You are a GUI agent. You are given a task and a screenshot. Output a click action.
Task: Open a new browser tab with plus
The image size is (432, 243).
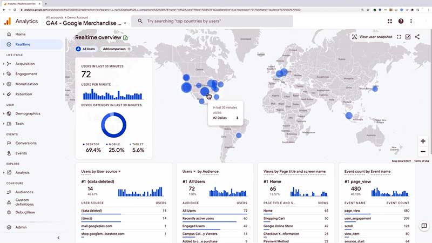(x=46, y=4)
